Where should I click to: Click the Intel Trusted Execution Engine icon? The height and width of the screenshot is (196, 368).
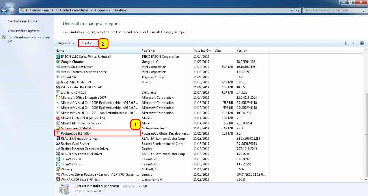58,72
